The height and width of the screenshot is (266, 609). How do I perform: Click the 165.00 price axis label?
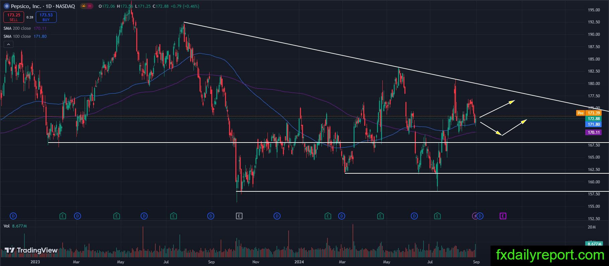594,157
